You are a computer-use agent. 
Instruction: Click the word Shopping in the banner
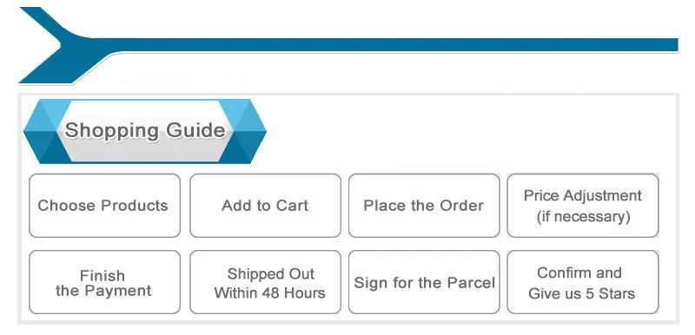pyautogui.click(x=112, y=131)
